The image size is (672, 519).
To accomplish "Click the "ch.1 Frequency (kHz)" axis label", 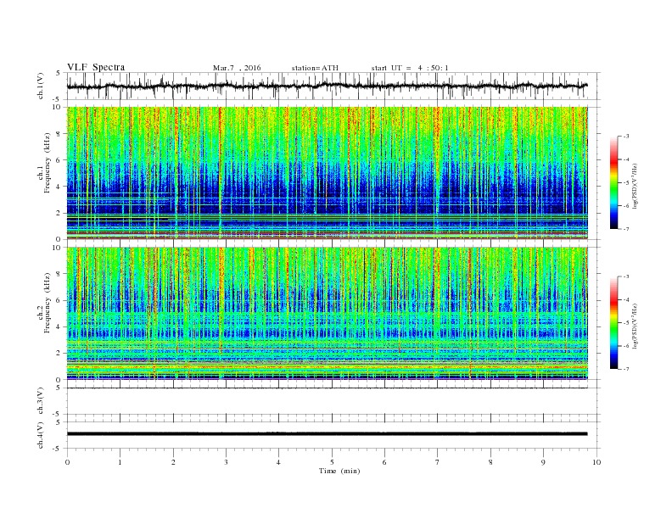I will click(x=44, y=163).
